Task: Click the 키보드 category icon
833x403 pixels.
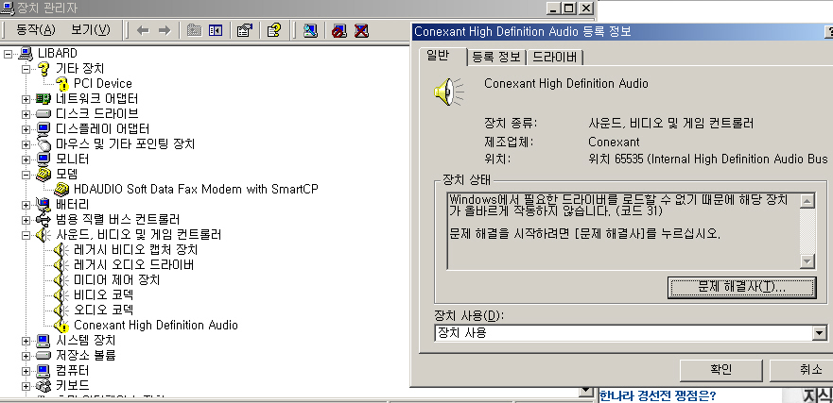Action: [x=43, y=385]
